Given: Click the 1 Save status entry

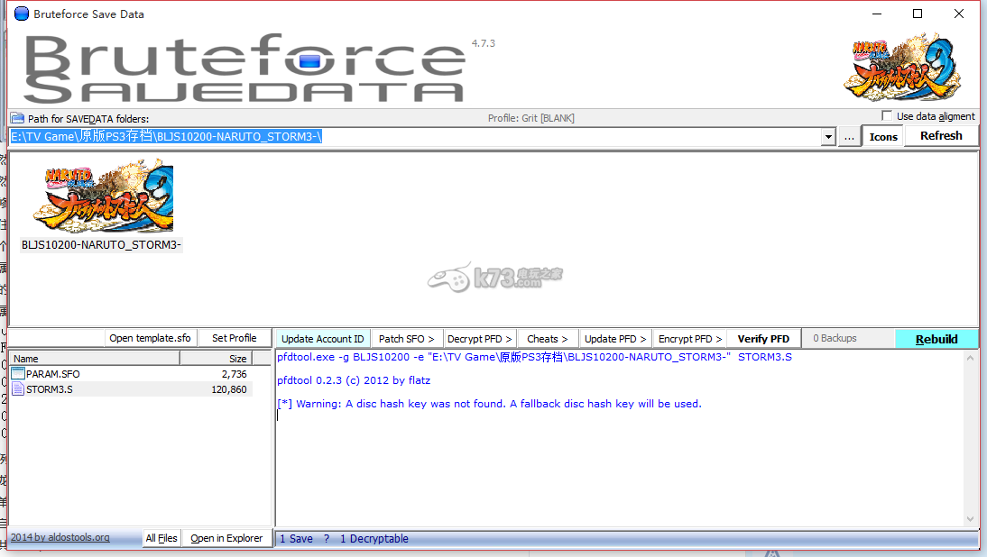Looking at the screenshot, I should pyautogui.click(x=296, y=539).
